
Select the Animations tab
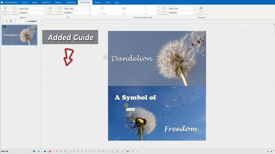point(85,3)
